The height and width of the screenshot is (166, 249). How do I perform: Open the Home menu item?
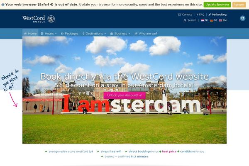pyautogui.click(x=30, y=34)
